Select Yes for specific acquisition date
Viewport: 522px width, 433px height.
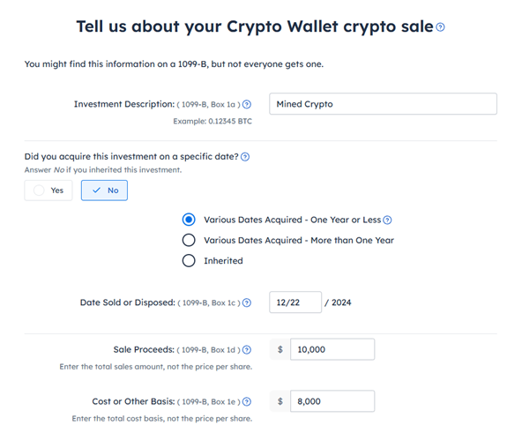click(48, 190)
